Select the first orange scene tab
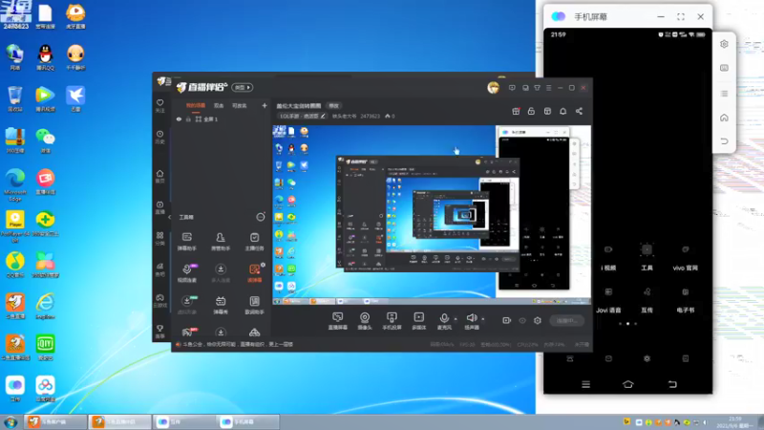Screen dimensions: 764x430 click(x=196, y=106)
